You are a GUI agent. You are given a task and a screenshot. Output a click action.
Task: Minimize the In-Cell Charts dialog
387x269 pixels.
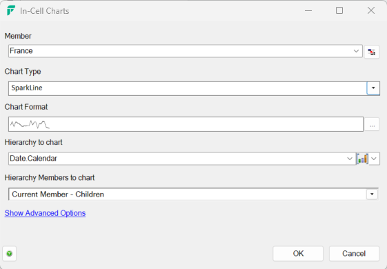(308, 10)
